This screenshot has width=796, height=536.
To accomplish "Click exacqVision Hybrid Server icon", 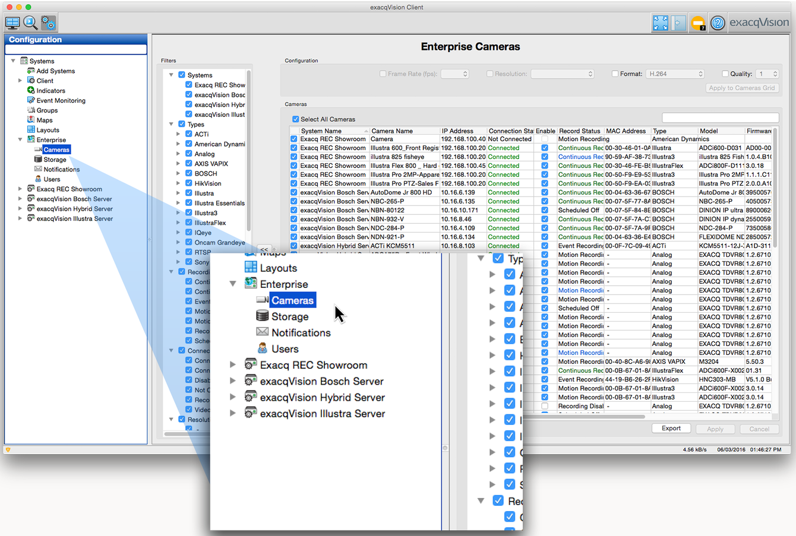I will click(x=31, y=208).
